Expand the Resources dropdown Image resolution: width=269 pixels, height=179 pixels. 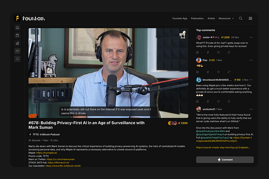point(226,18)
